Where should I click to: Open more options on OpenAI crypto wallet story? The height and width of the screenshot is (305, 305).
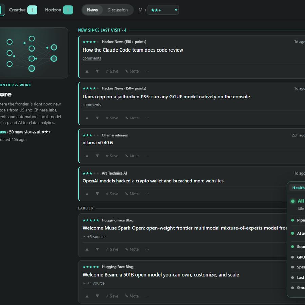147,194
